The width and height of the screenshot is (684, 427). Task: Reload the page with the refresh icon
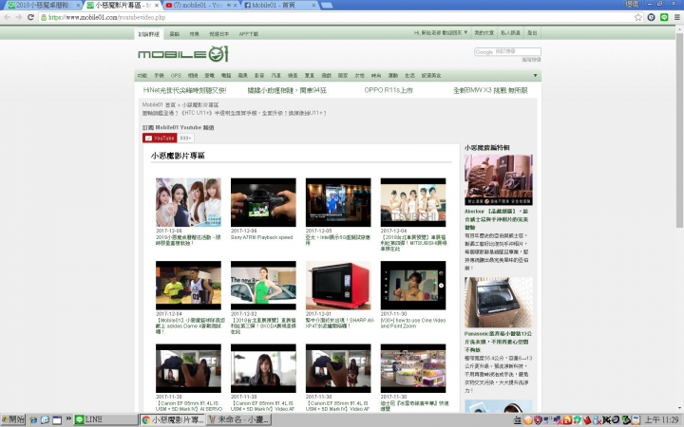(x=30, y=17)
